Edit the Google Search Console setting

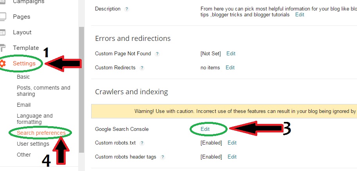(205, 129)
